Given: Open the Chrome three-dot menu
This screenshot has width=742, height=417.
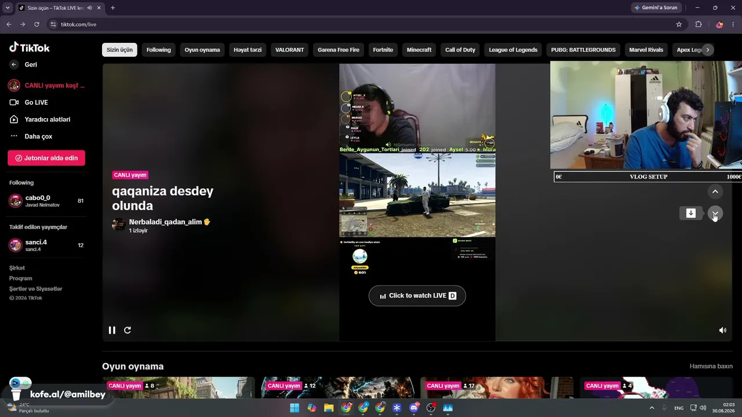Looking at the screenshot, I should 734,24.
